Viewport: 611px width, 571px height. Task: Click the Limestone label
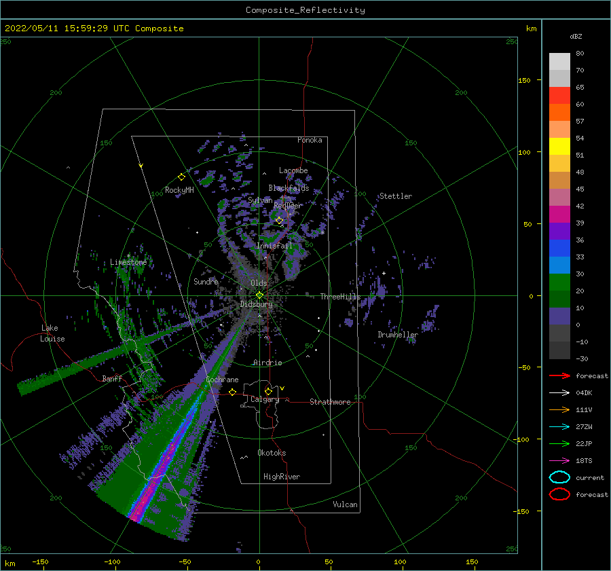click(128, 262)
